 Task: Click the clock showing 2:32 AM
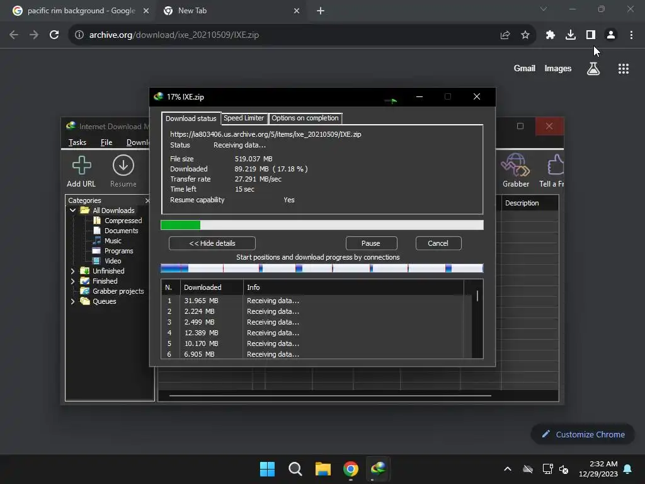pos(603,464)
